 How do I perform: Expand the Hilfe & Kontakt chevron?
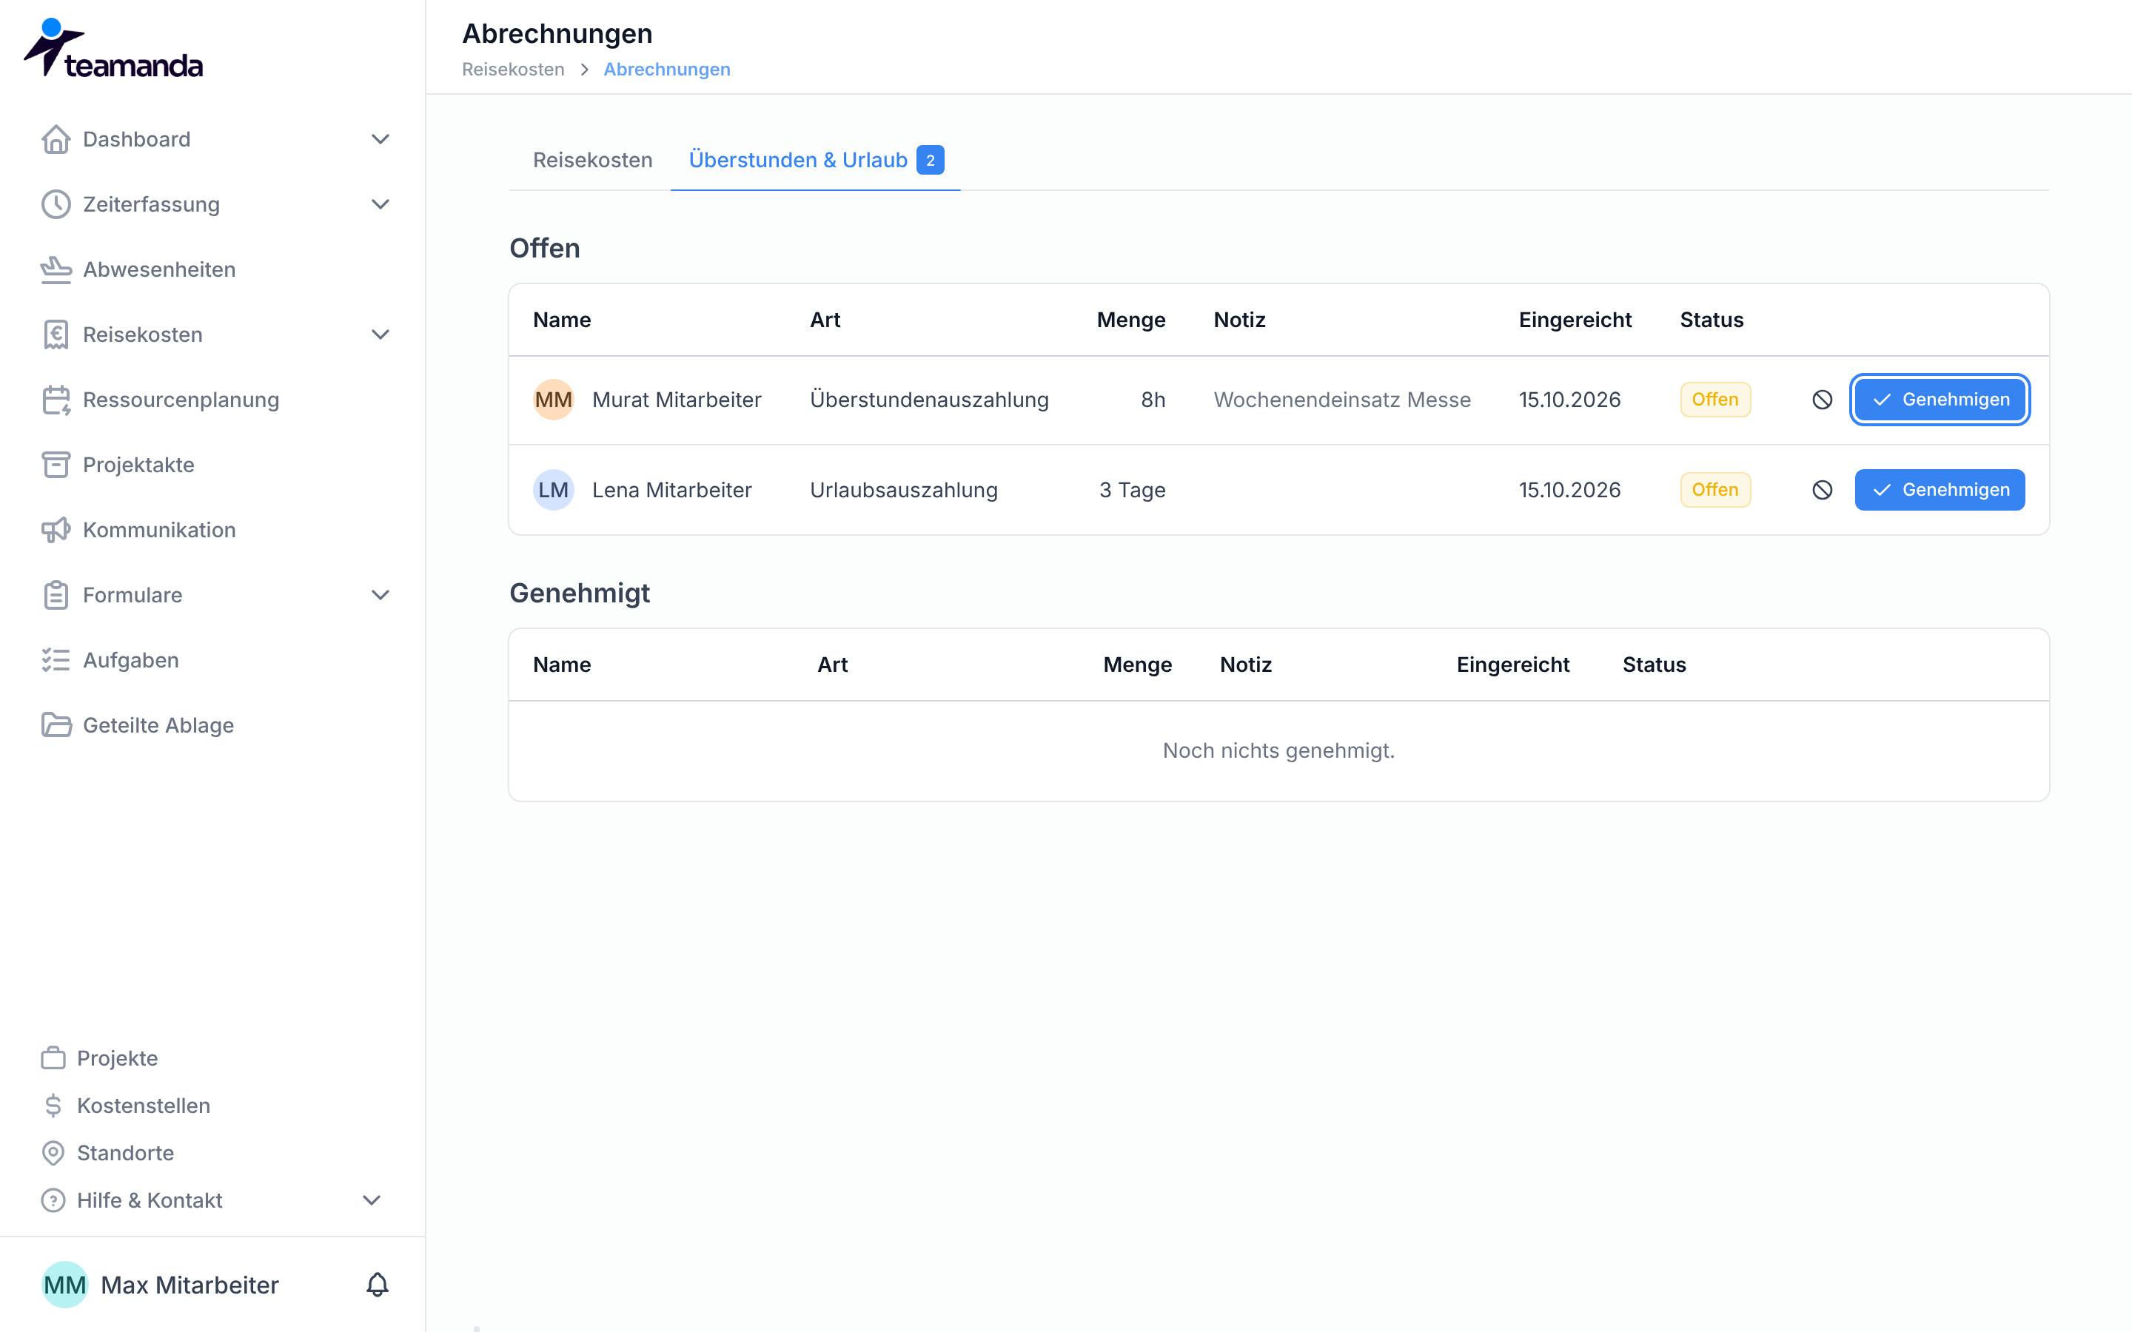[372, 1201]
